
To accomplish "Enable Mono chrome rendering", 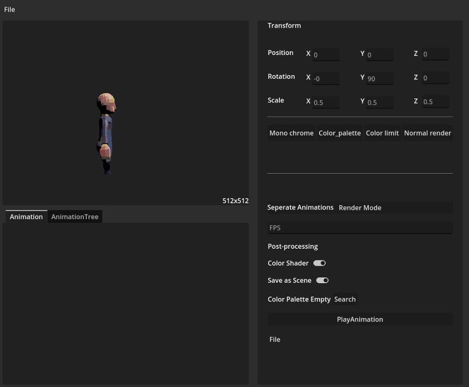I will point(291,133).
